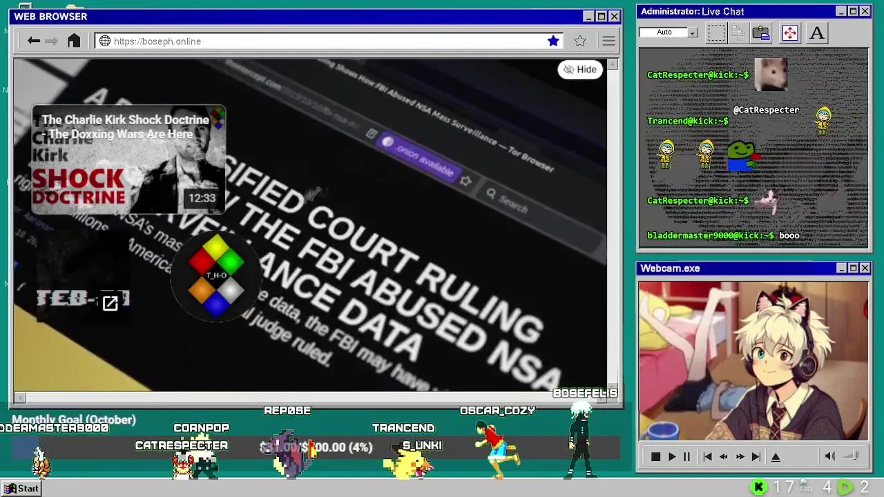
Task: Click the @CatRespecter mention in chat
Action: [x=766, y=110]
